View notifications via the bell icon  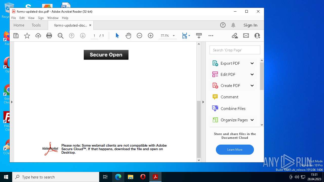(233, 25)
